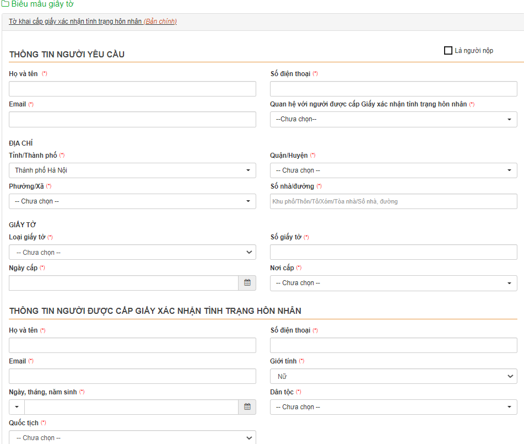Expand the Nơi cấp dropdown

coord(393,283)
